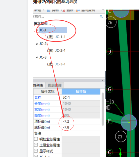
Task: Collapse the JC-3 tree node arrow
Action: click(37, 57)
